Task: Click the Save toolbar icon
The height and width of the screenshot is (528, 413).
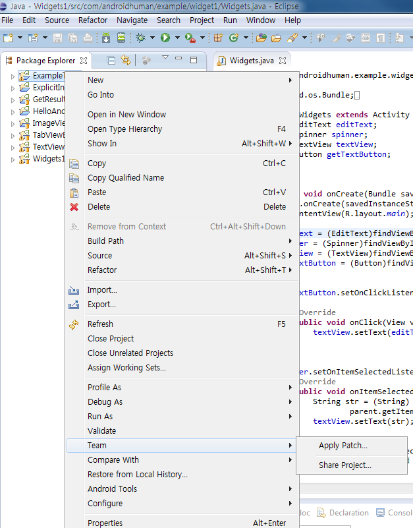Action: (57, 38)
